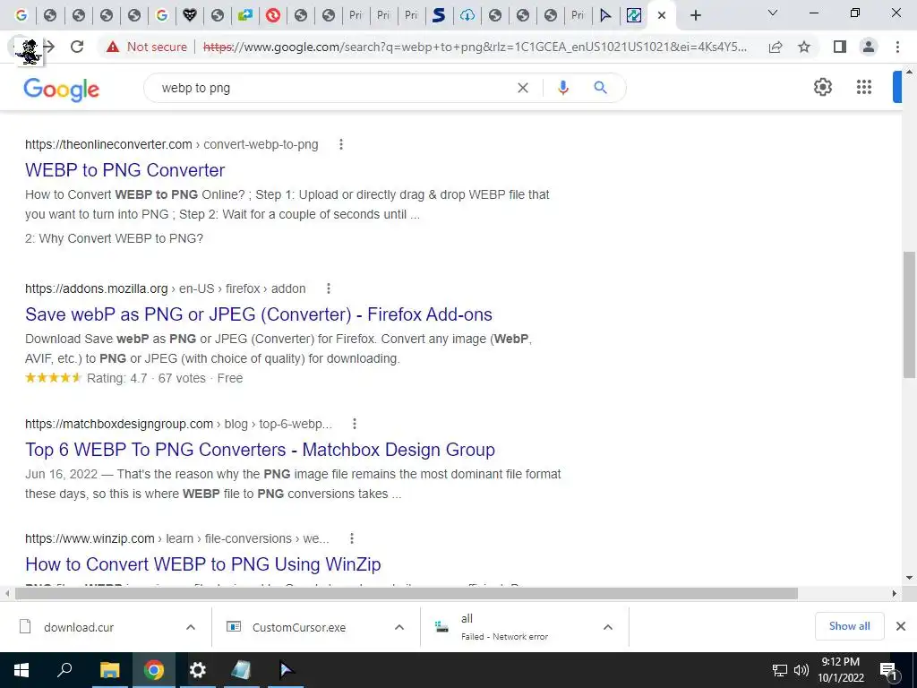Close the active tab
Viewport: 917px width, 688px height.
(x=662, y=15)
